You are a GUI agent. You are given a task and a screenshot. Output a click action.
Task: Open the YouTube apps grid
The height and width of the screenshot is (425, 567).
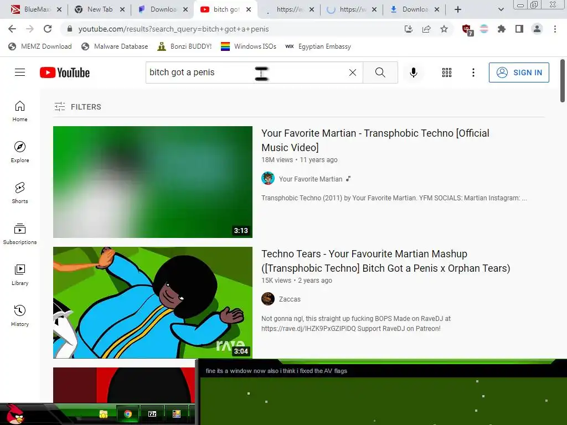click(x=447, y=72)
